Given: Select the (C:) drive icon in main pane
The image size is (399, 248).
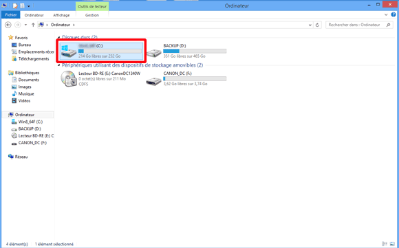Looking at the screenshot, I should pos(69,51).
